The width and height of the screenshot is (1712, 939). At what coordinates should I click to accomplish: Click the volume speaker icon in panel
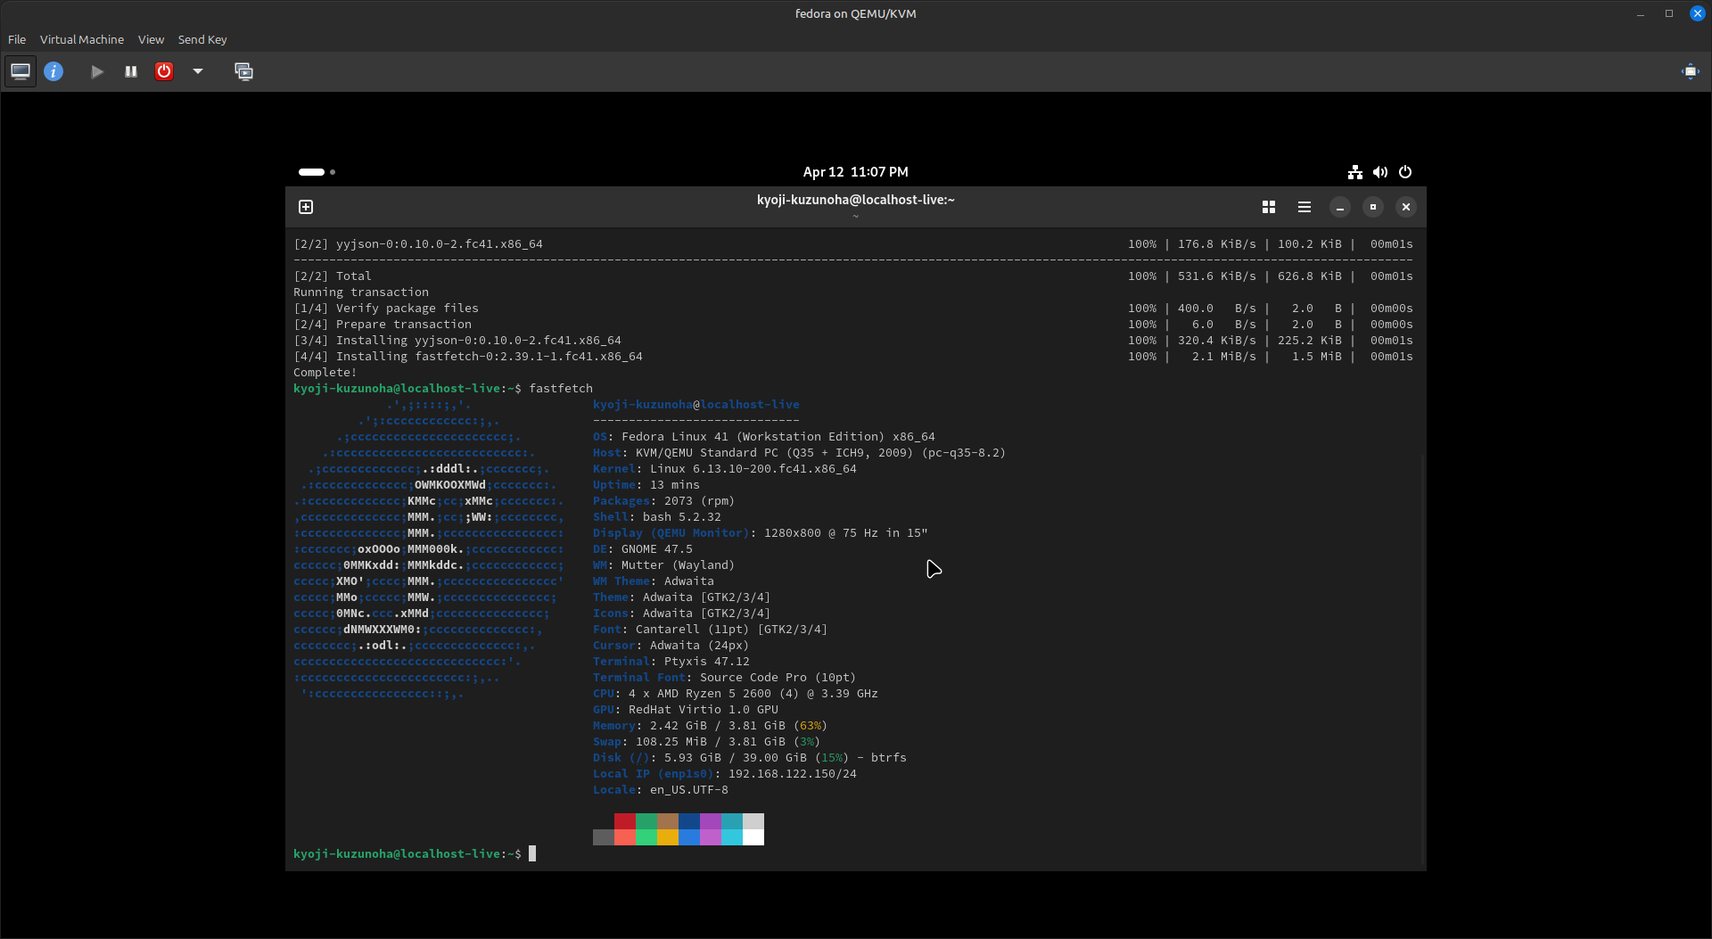click(x=1380, y=172)
